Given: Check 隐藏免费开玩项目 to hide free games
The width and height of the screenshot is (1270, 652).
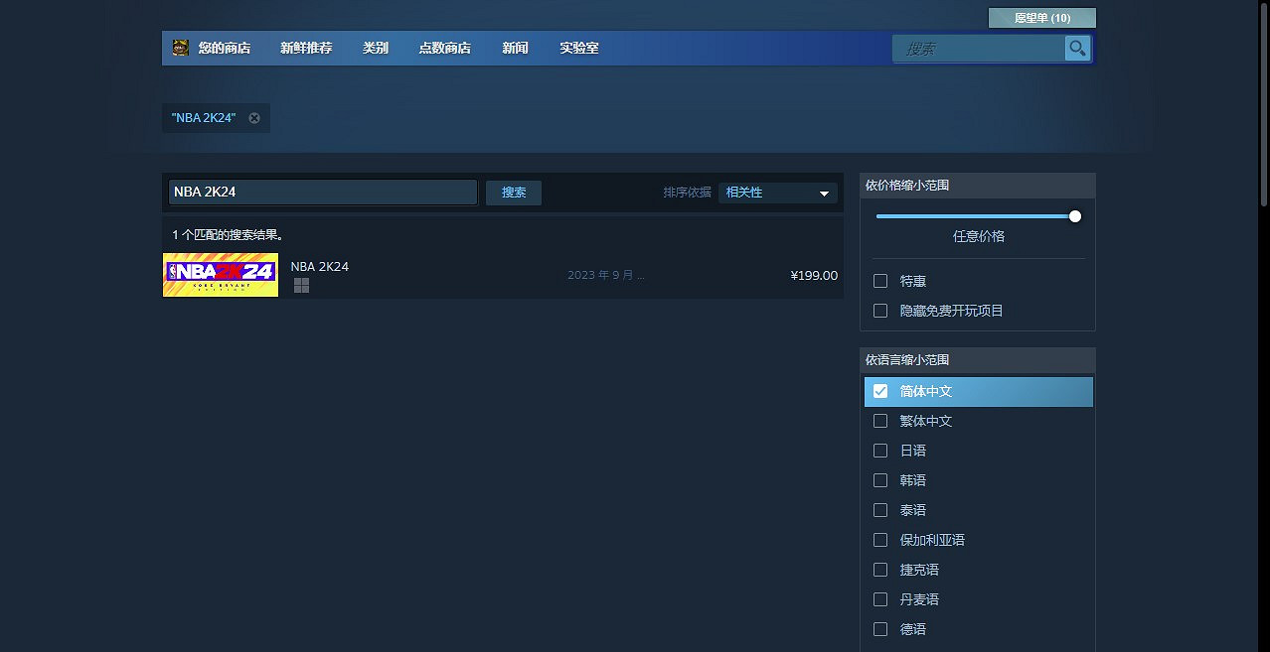Looking at the screenshot, I should point(879,311).
